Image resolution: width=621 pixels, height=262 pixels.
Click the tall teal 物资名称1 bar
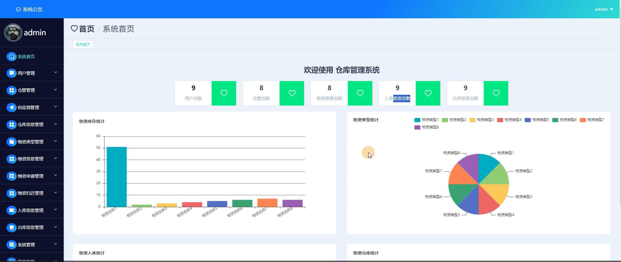pos(117,177)
